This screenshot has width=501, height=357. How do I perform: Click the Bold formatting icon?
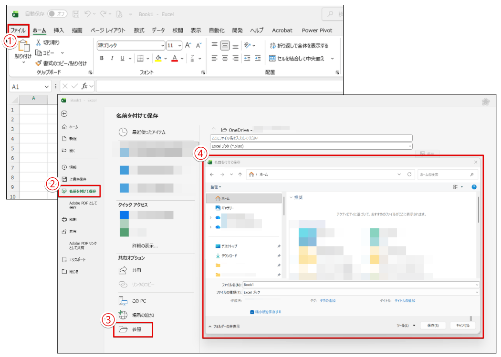pyautogui.click(x=102, y=59)
